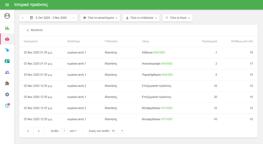Click the page number input field
This screenshot has height=144, width=263.
[64, 131]
